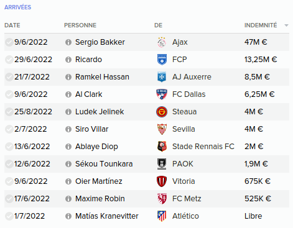Select the Oier Martínez transfer row fee

click(258, 181)
